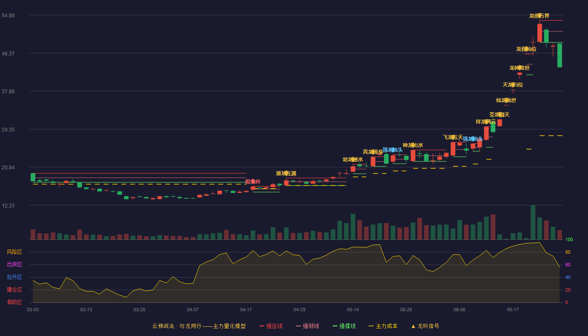Screen dimensions: 588x336
Task: Click the 05-26 date label
Action: click(x=406, y=310)
